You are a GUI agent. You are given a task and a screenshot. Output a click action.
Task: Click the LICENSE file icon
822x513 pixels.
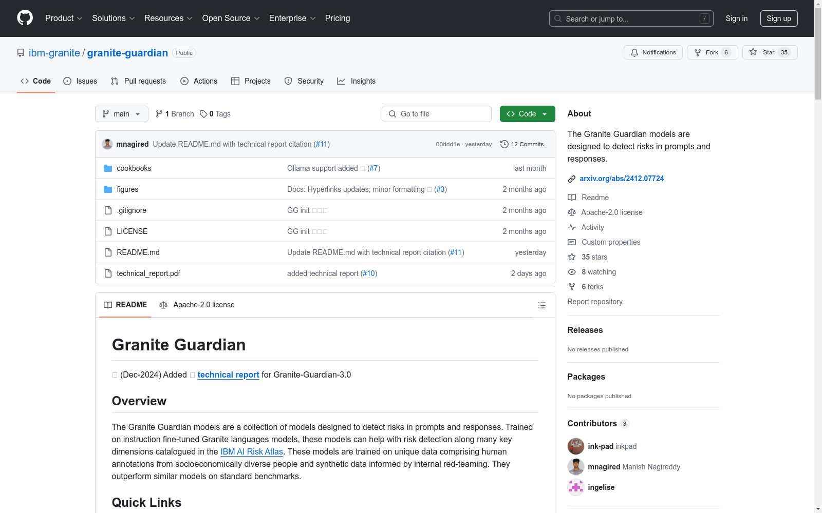(x=108, y=231)
